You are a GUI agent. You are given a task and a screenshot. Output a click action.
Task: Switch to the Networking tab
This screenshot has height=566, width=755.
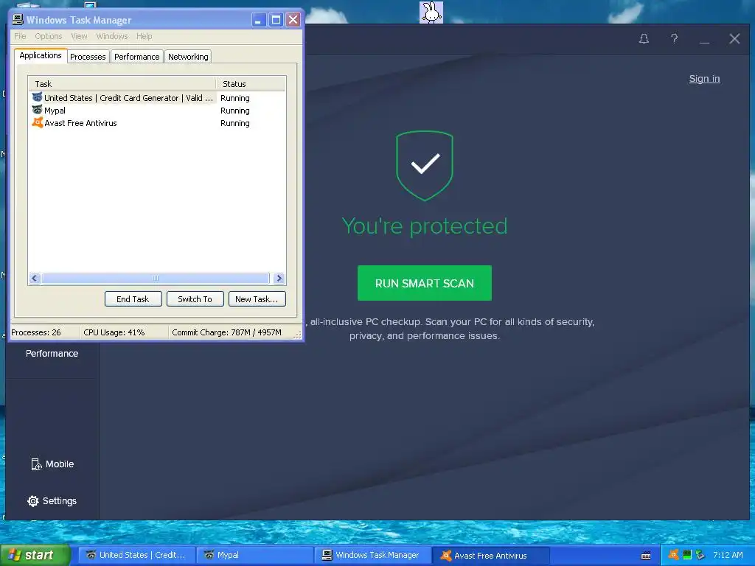188,57
